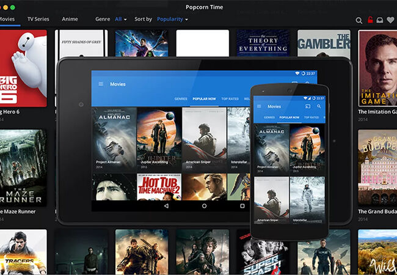
Task: Select the GENRES tab on the phone
Action: coord(269,117)
